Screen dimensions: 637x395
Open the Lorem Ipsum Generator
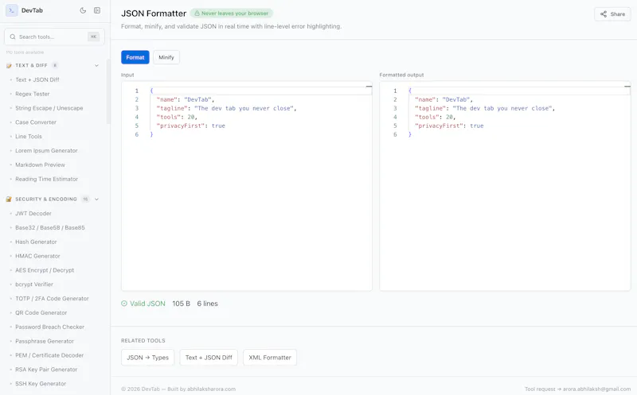click(x=46, y=151)
